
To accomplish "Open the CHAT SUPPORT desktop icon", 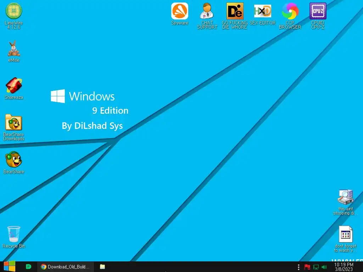I will (207, 16).
